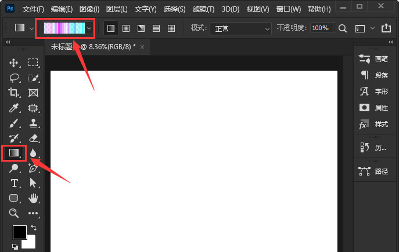Viewport: 399px width, 252px height.
Task: Open the tool preset picker arrow
Action: click(31, 29)
